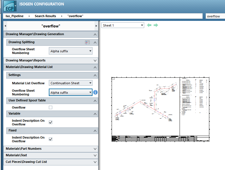Toggle the User Defined Spool Table Overflow checkbox

coord(51,107)
